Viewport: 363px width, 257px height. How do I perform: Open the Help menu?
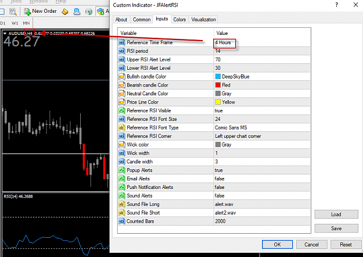point(60,2)
